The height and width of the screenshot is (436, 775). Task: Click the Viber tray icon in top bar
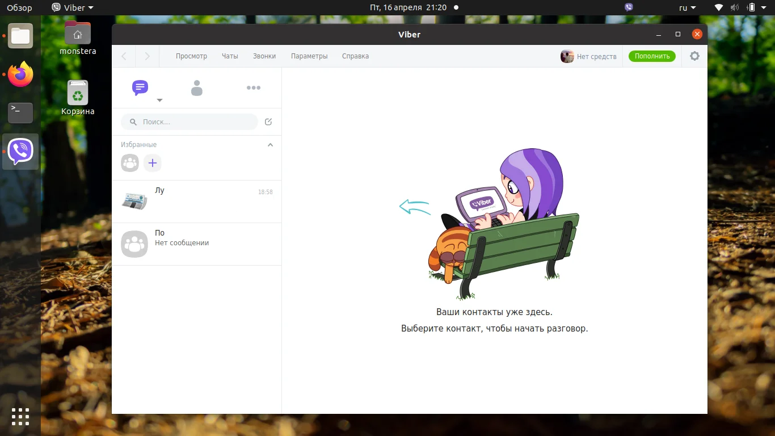click(629, 7)
